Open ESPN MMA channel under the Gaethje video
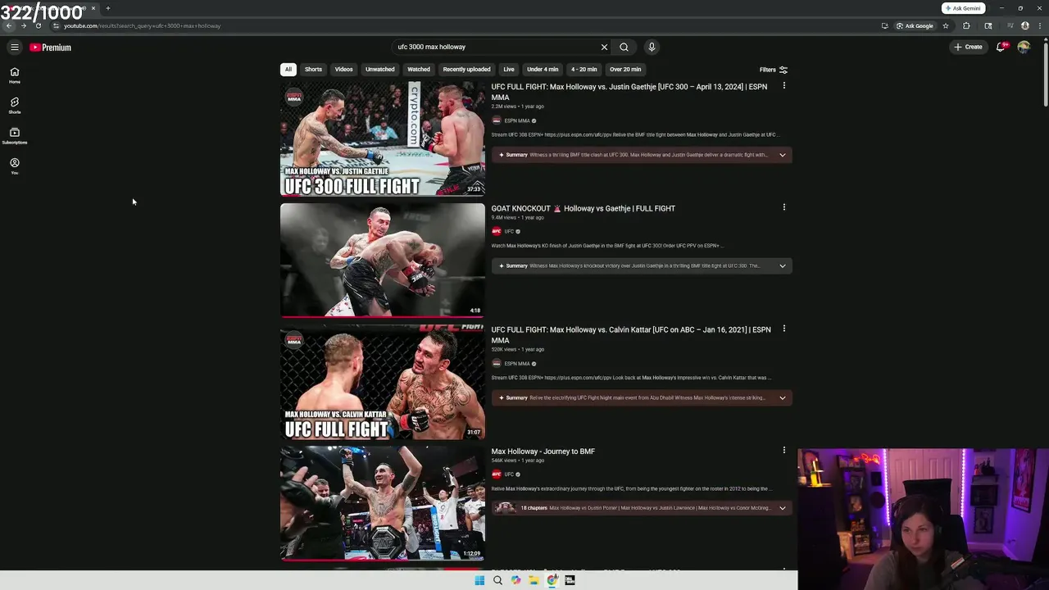 (x=517, y=120)
